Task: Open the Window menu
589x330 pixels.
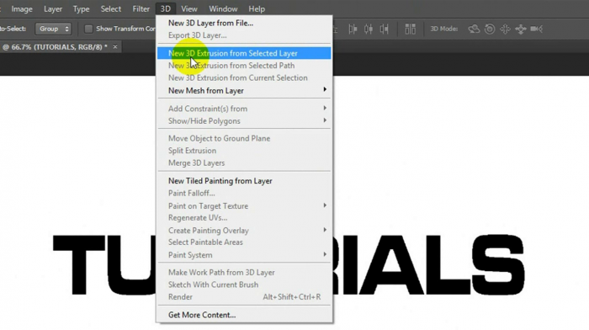Action: (223, 8)
